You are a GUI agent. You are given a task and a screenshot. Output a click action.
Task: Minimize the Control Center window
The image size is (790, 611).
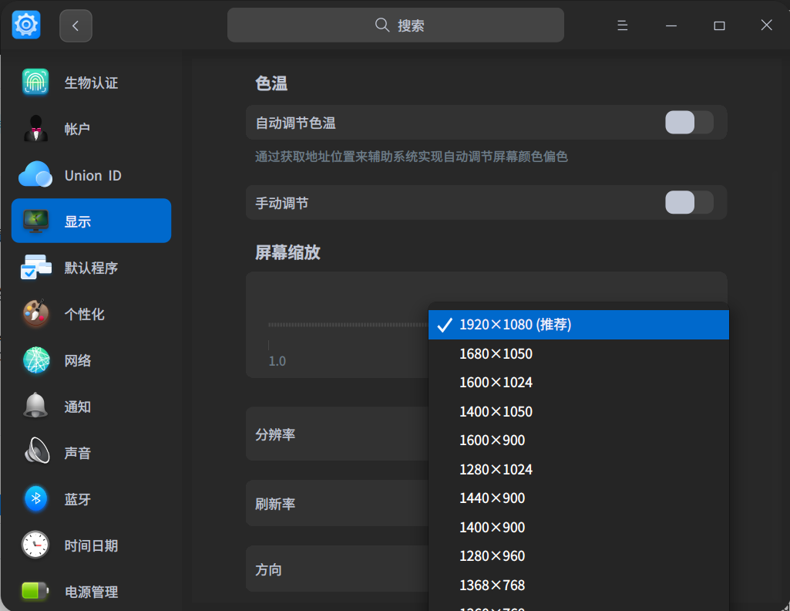pyautogui.click(x=671, y=25)
